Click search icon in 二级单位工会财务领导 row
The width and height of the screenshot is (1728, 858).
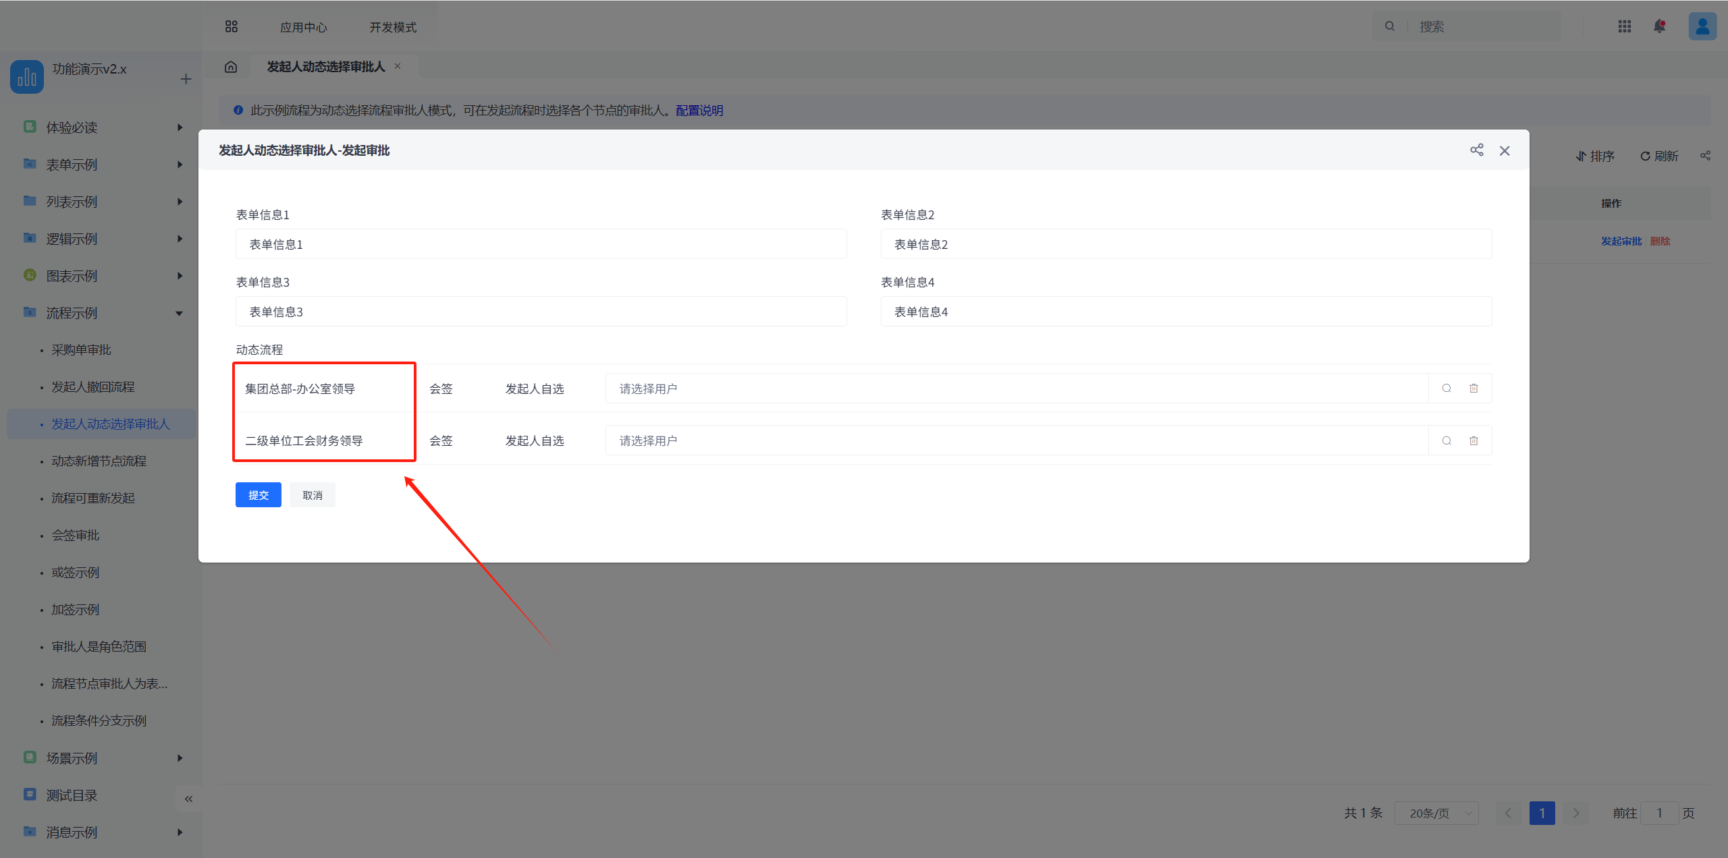[x=1446, y=440]
